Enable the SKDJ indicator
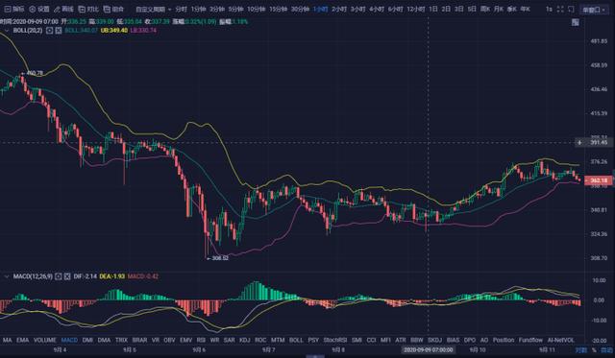 pos(434,340)
